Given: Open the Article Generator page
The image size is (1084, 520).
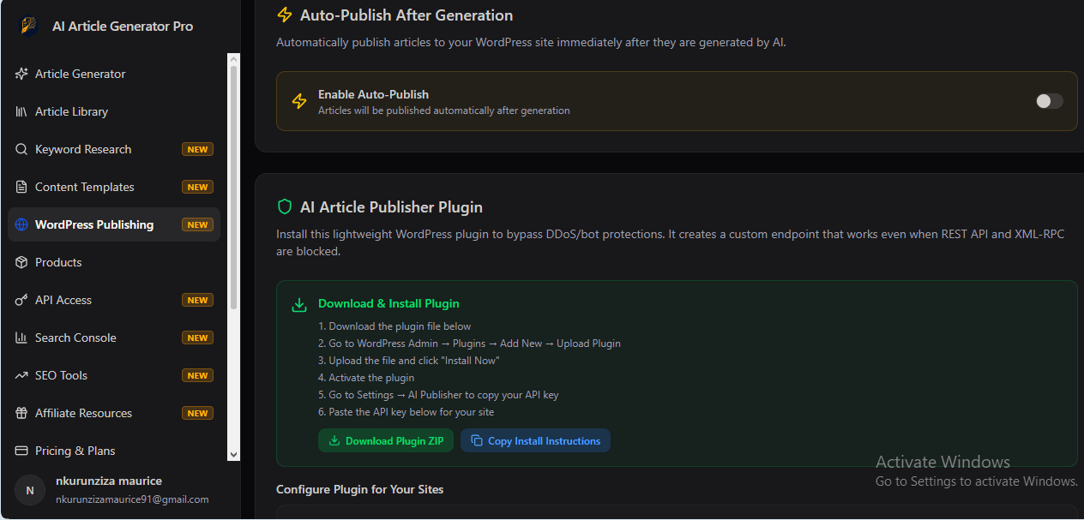Looking at the screenshot, I should 114,74.
